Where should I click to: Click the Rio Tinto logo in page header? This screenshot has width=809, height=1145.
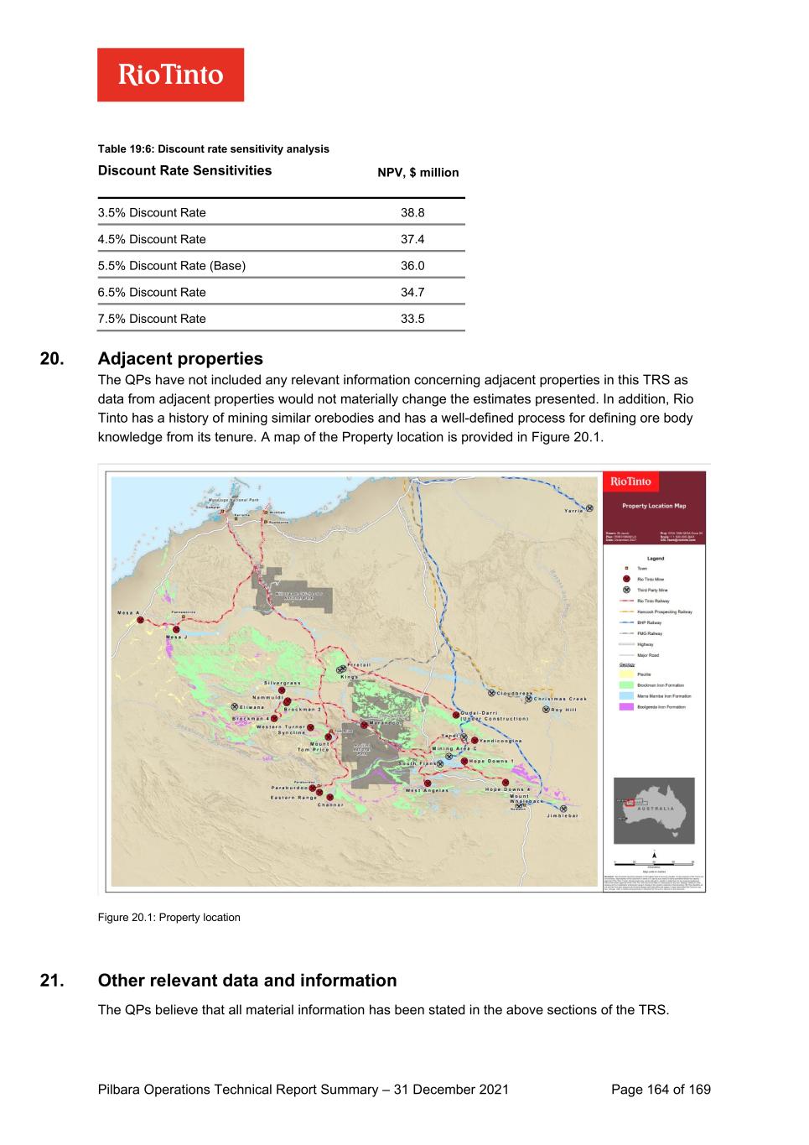click(170, 75)
